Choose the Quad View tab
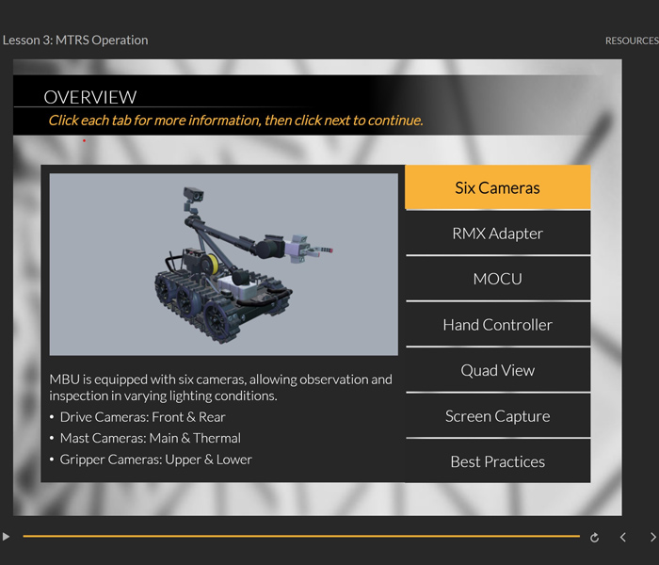This screenshot has height=565, width=659. (x=497, y=370)
